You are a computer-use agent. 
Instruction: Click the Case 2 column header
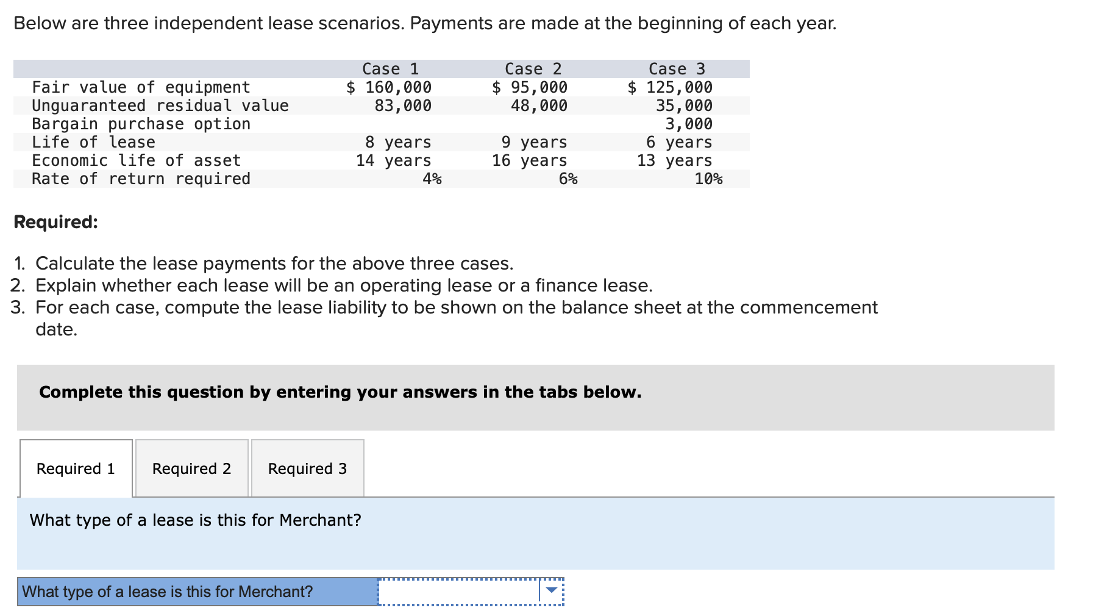[533, 68]
